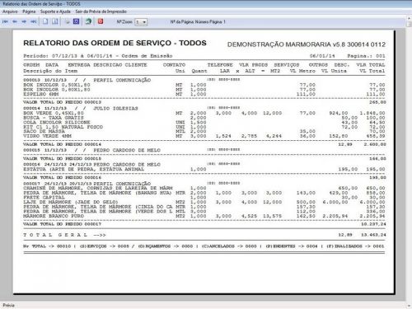Image resolution: width=412 pixels, height=309 pixels.
Task: Click the report title 'RELATORIO DAS ORDEM DE SERVIÇO - TODOS'
Action: (x=115, y=43)
